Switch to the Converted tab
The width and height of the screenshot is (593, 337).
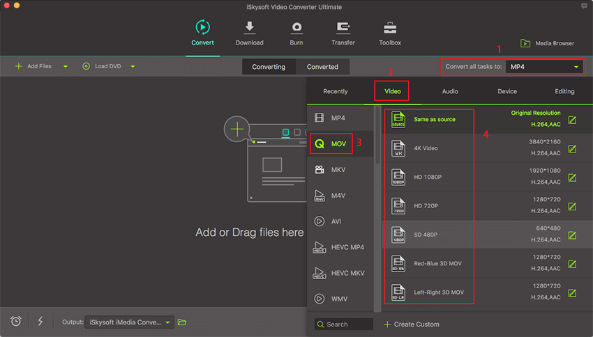(322, 67)
